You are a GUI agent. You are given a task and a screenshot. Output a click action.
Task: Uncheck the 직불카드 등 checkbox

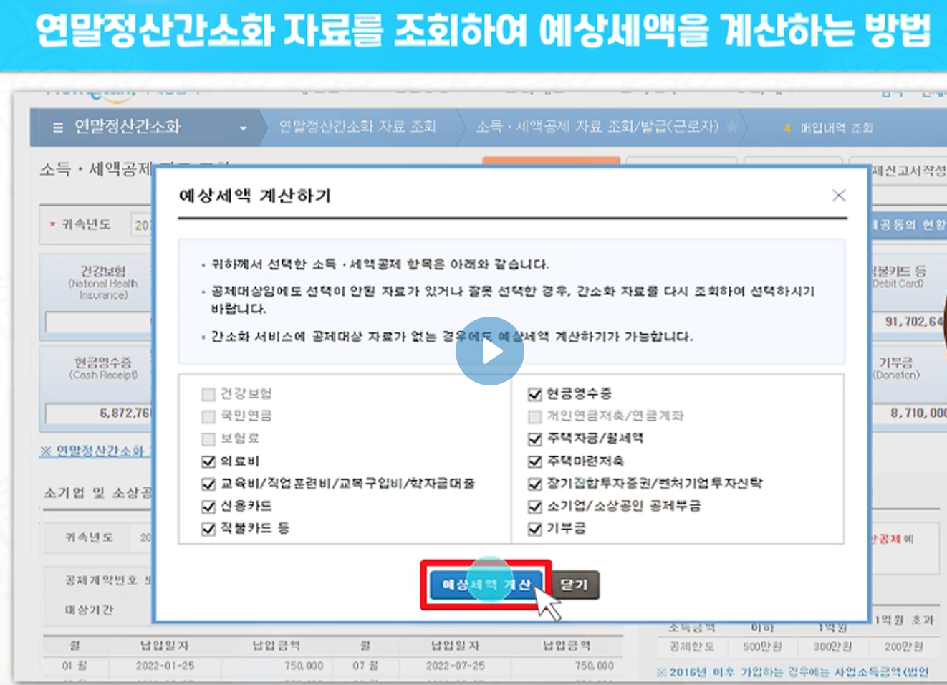pyautogui.click(x=208, y=529)
